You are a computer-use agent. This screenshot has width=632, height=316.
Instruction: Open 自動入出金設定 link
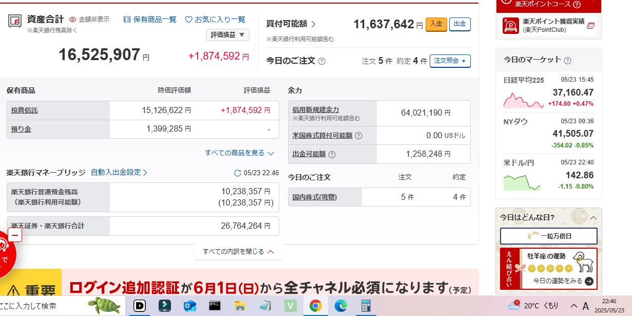[119, 173]
